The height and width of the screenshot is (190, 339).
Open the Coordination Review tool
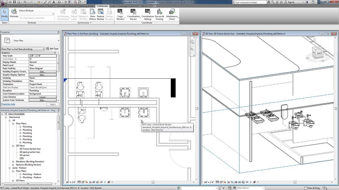[133, 14]
